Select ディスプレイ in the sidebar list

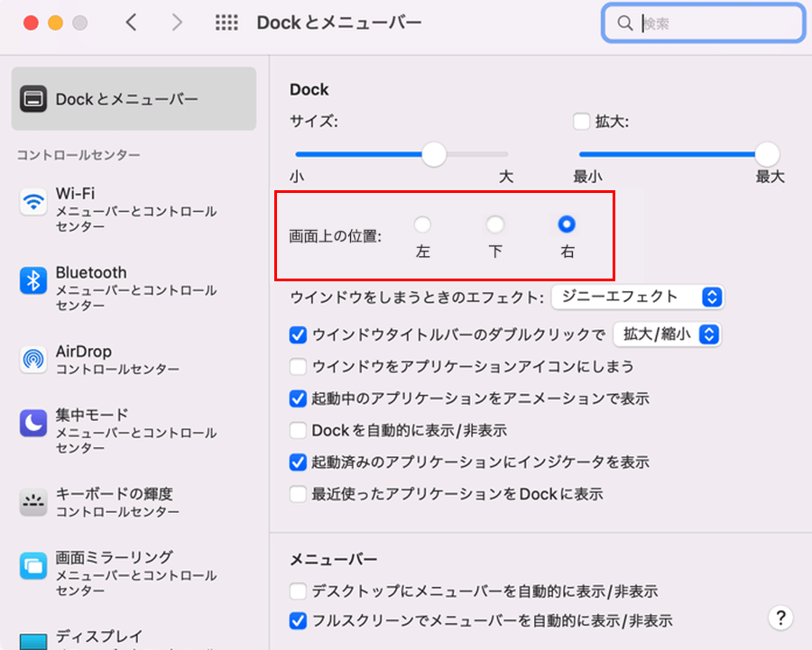(x=134, y=640)
